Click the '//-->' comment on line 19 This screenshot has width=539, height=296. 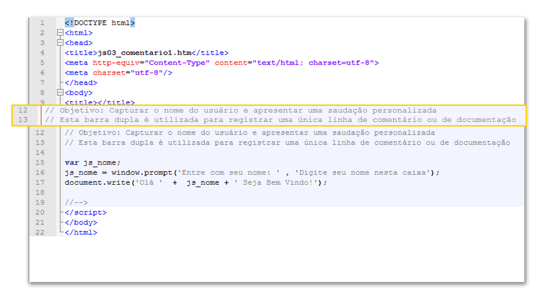pyautogui.click(x=76, y=202)
